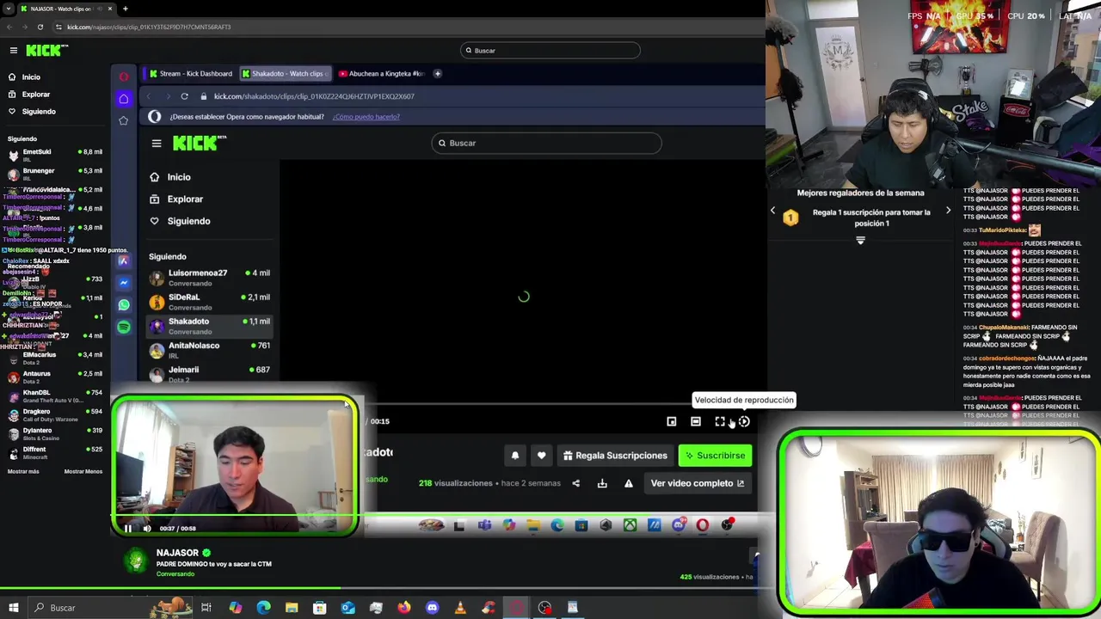Open KhanDBL channel in followed list
This screenshot has height=619, width=1101.
coord(55,396)
